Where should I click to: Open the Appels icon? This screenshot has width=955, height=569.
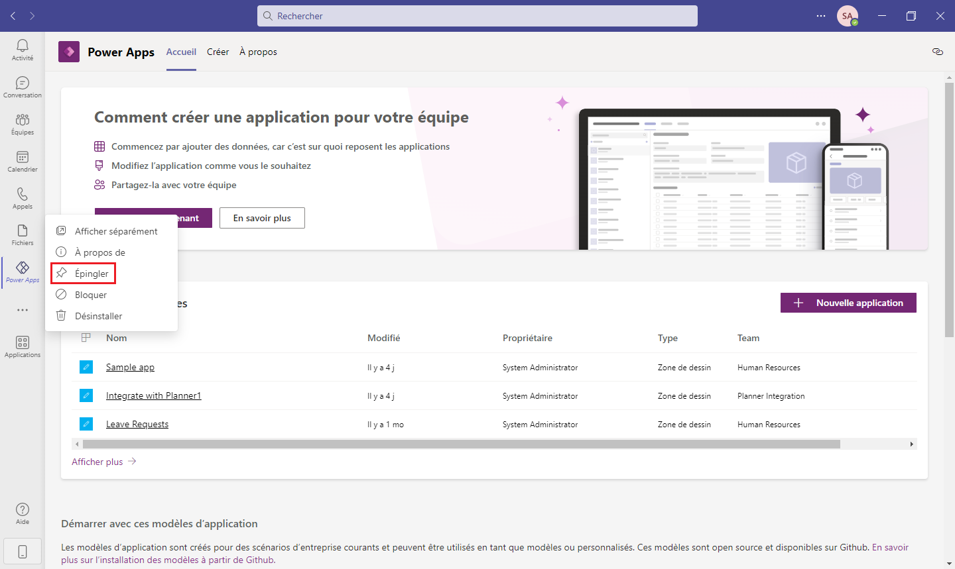tap(22, 197)
